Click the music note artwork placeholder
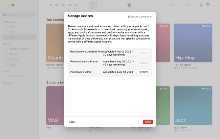This screenshot has height=139, width=220. pyautogui.click(x=93, y=5)
